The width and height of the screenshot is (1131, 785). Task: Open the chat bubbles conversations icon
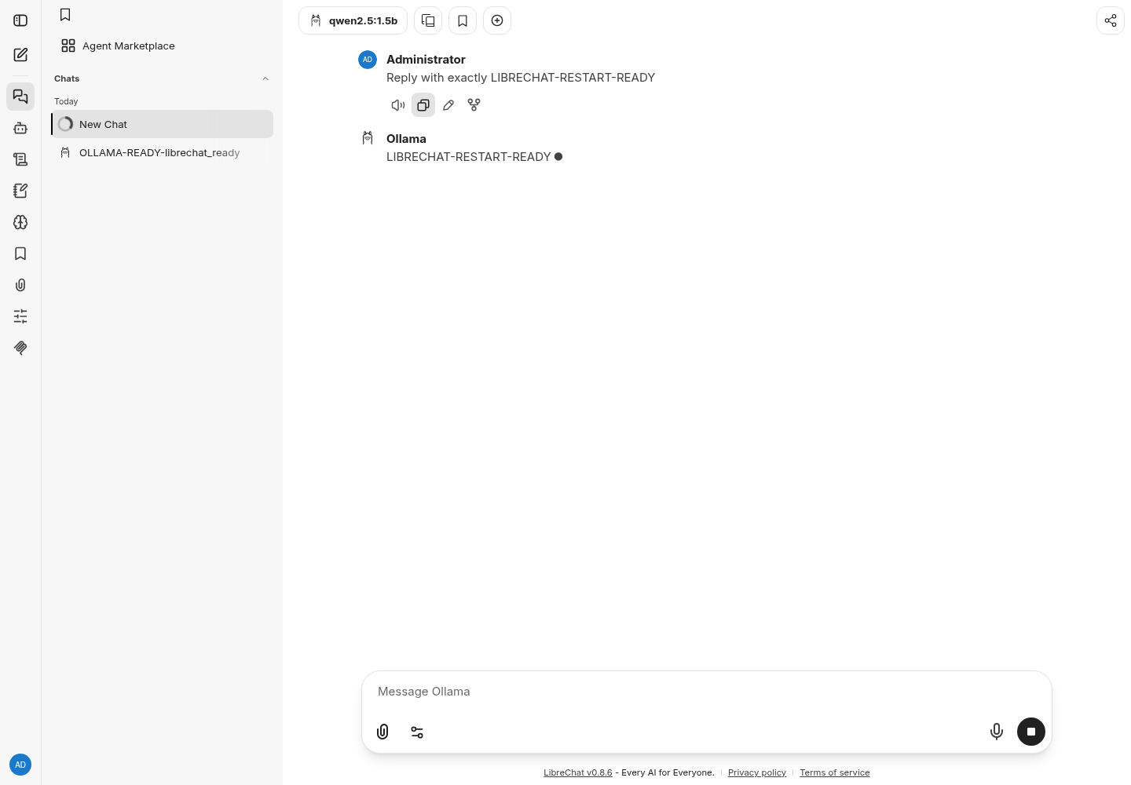pos(20,97)
